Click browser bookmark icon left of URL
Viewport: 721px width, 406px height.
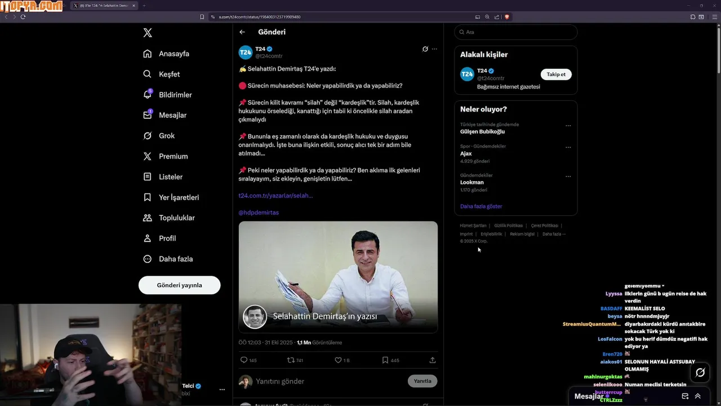click(x=202, y=17)
